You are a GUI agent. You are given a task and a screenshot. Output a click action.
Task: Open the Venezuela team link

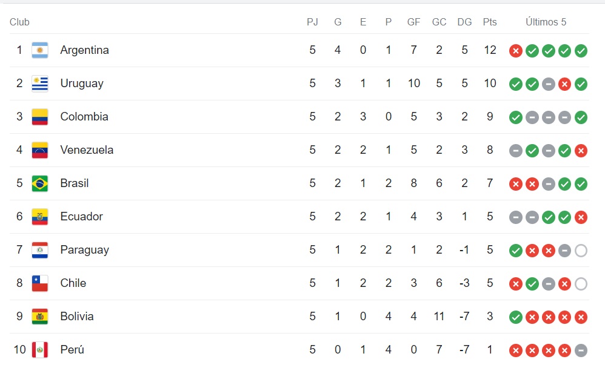(87, 150)
